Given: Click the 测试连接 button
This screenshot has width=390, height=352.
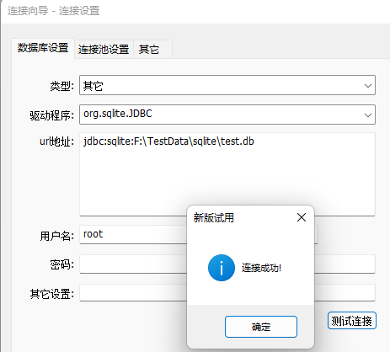Looking at the screenshot, I should (352, 321).
